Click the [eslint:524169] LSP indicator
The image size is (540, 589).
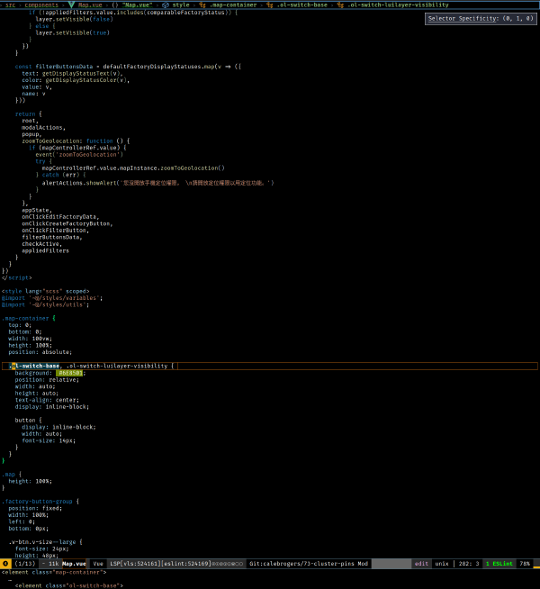pyautogui.click(x=185, y=564)
